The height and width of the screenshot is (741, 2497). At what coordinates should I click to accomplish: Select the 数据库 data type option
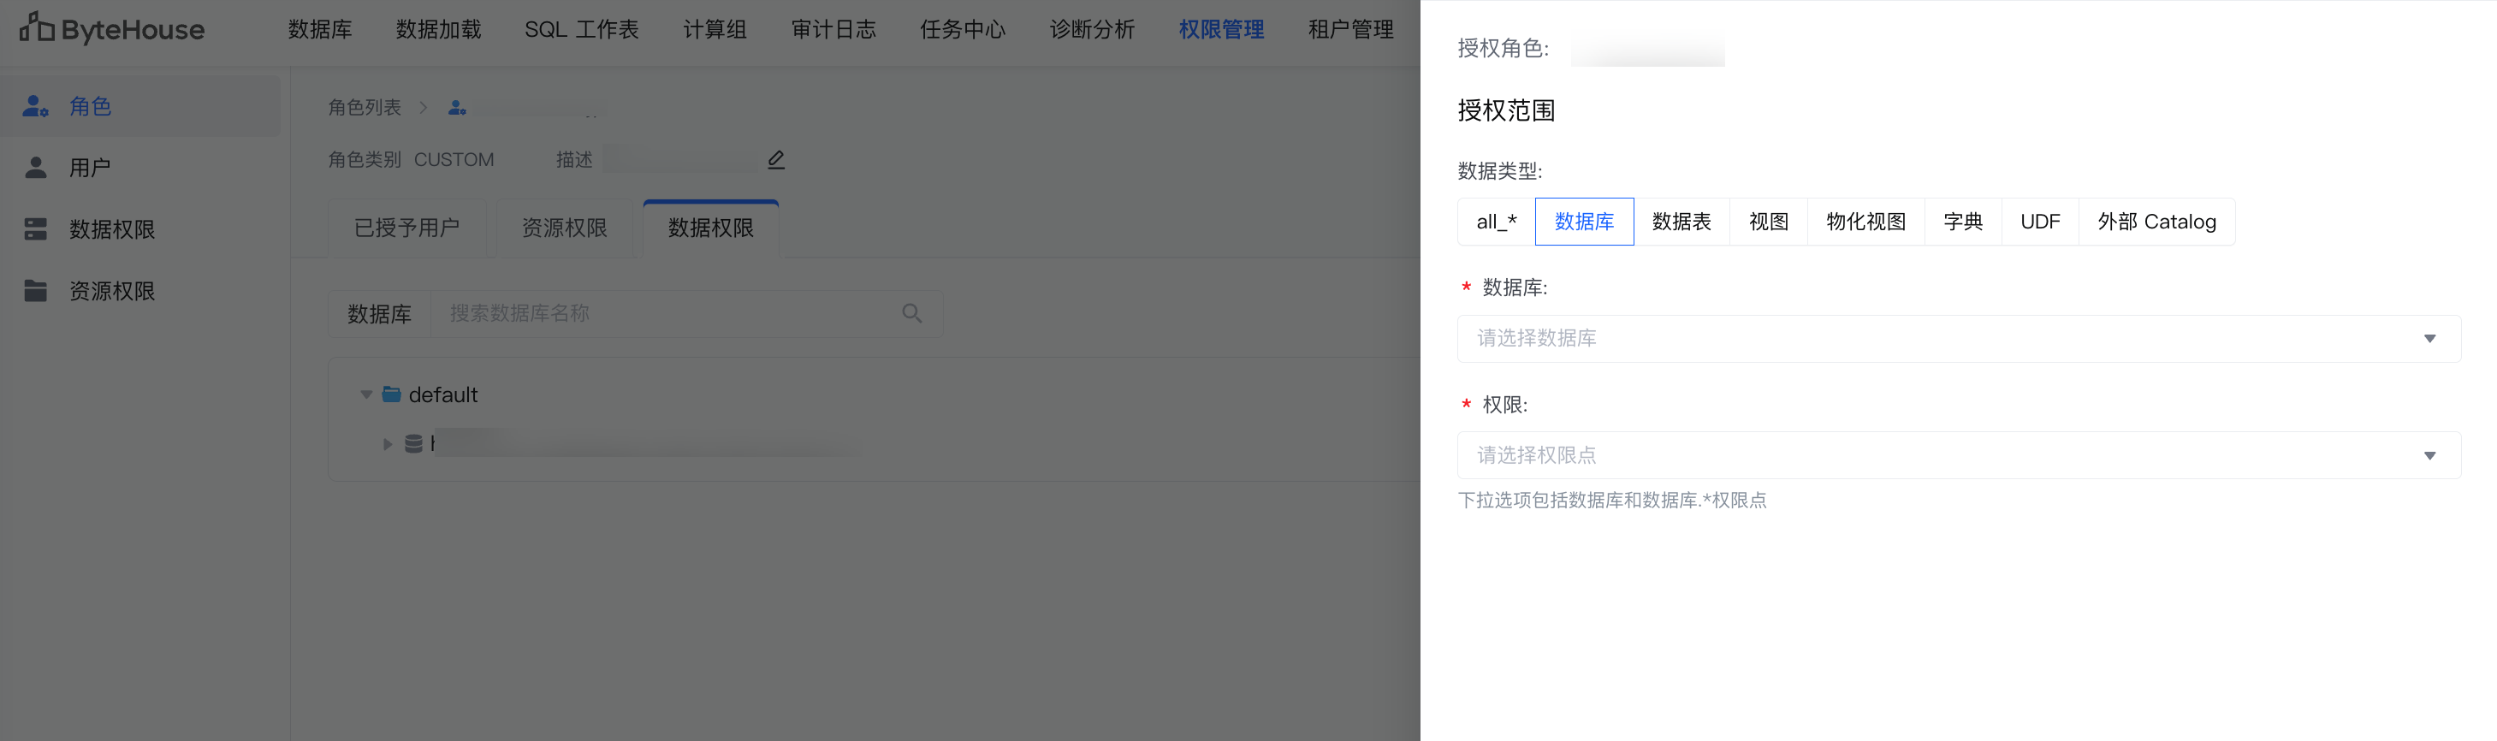click(x=1584, y=222)
